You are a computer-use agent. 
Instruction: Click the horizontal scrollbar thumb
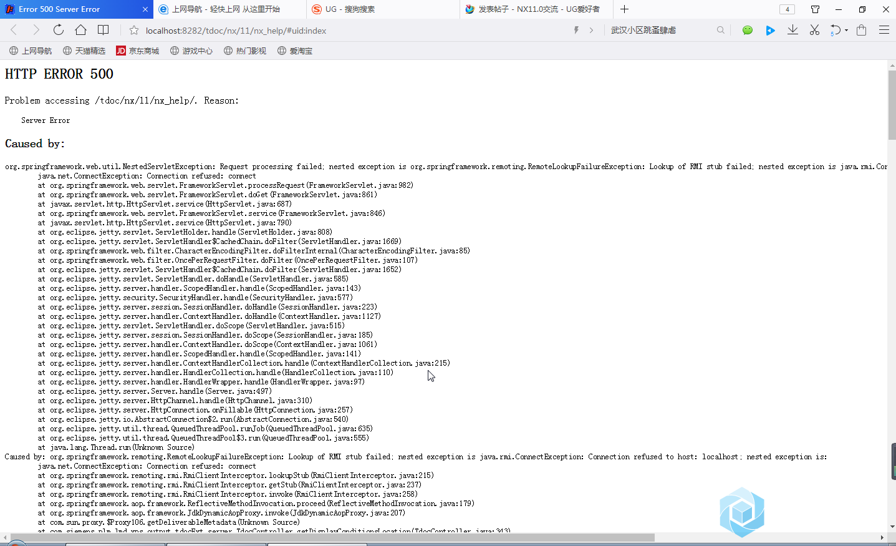(x=332, y=537)
